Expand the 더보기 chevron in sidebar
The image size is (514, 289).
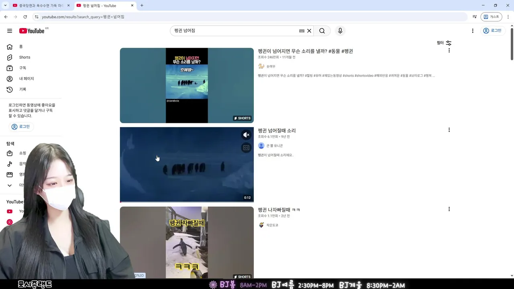pyautogui.click(x=10, y=185)
